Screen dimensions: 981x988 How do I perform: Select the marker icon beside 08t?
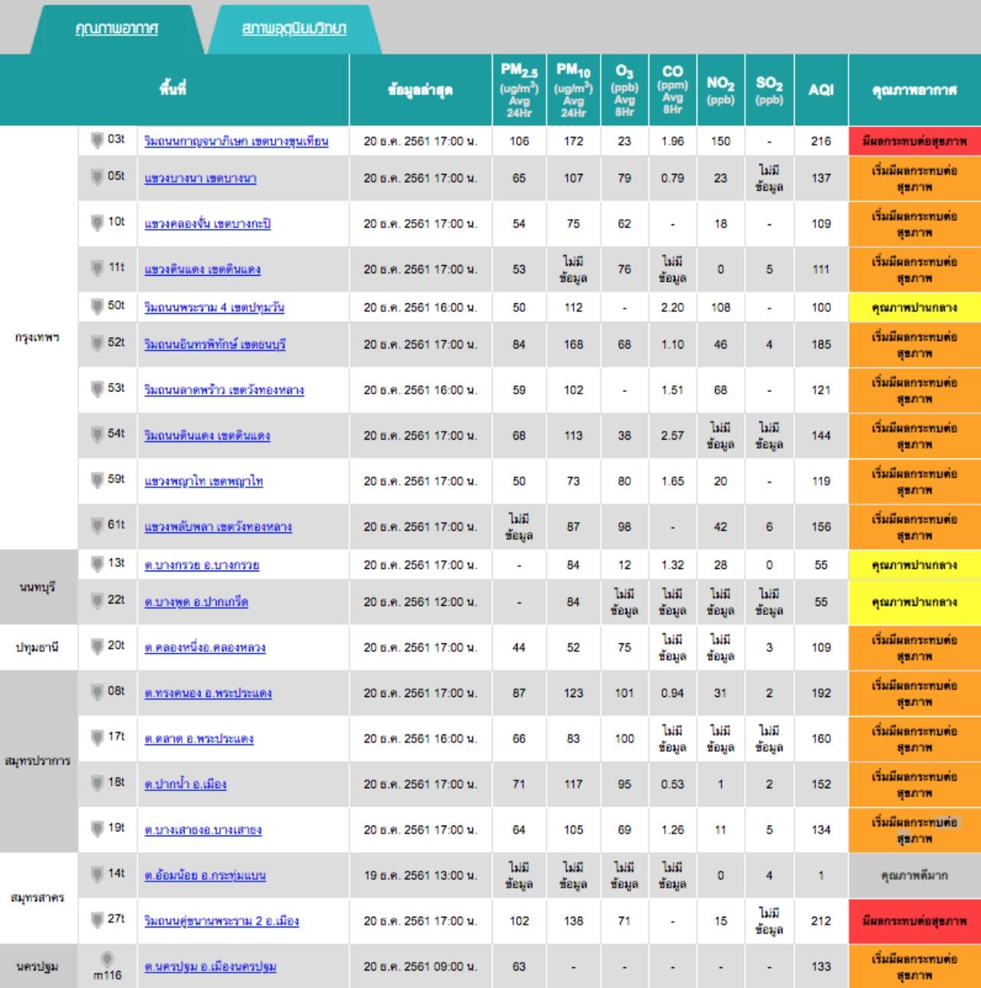pos(97,692)
